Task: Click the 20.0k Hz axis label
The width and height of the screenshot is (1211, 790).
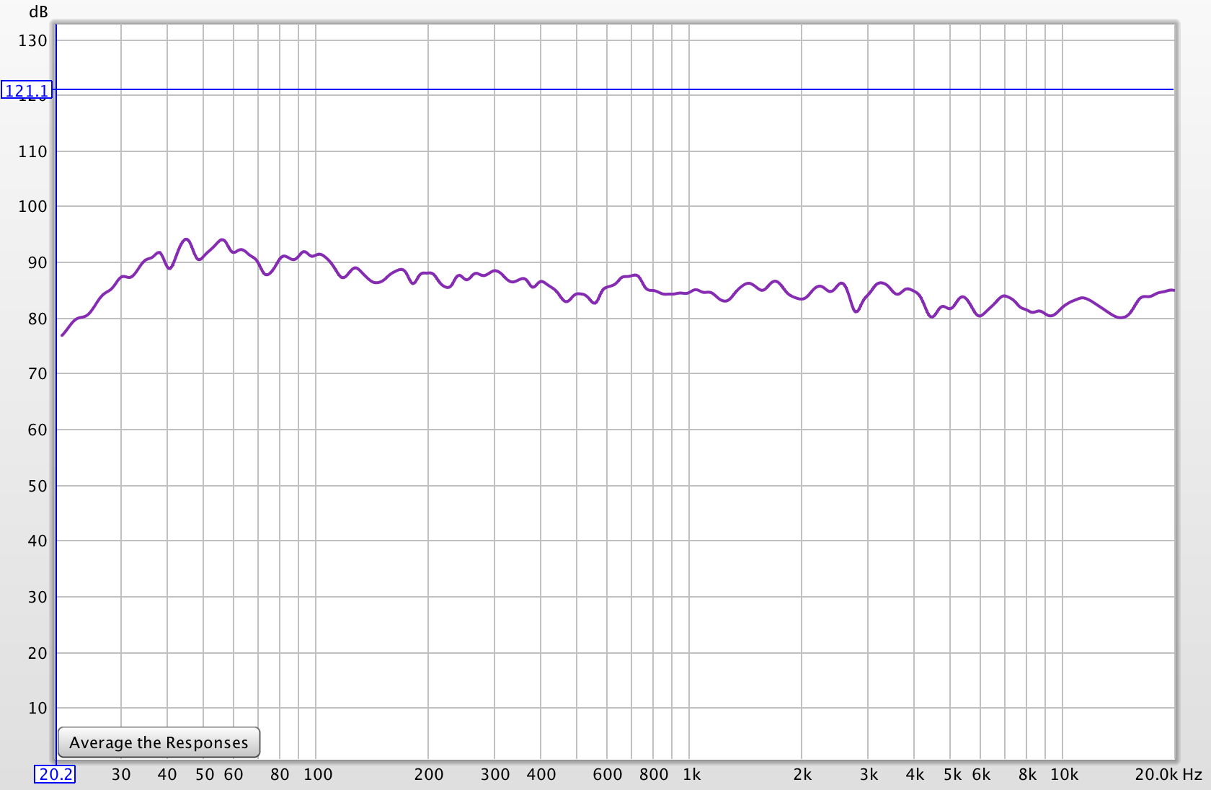Action: (x=1168, y=774)
